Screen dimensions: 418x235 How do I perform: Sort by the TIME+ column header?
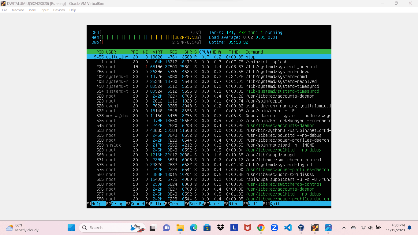point(235,52)
